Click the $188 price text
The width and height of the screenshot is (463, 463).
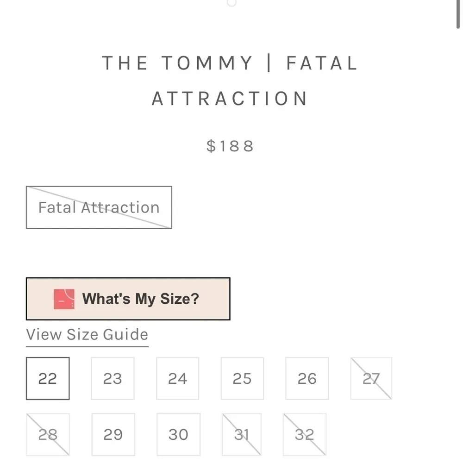[230, 146]
